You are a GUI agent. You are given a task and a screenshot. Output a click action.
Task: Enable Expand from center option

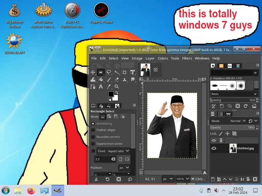93,144
